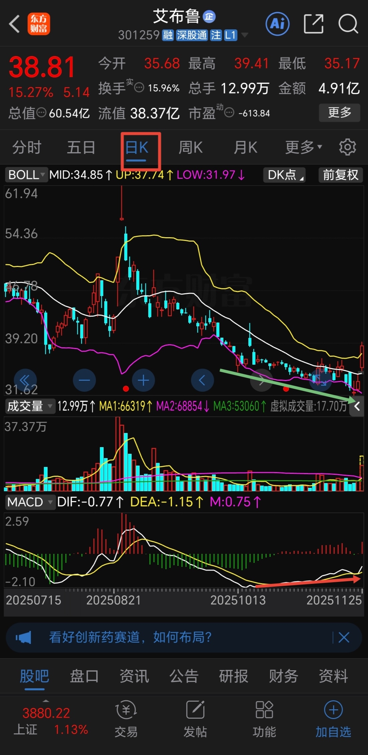Open the search magnifier icon
Viewport: 368px width, 755px height.
point(348,24)
